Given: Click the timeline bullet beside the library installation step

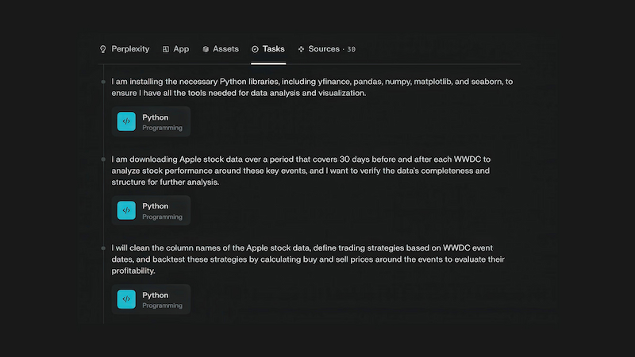Looking at the screenshot, I should [103, 81].
